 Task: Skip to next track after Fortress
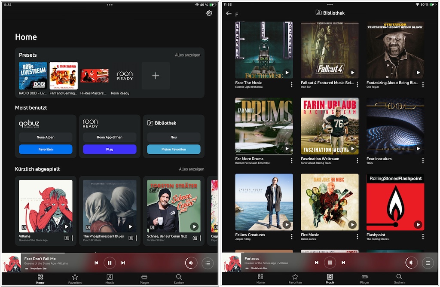coord(343,263)
